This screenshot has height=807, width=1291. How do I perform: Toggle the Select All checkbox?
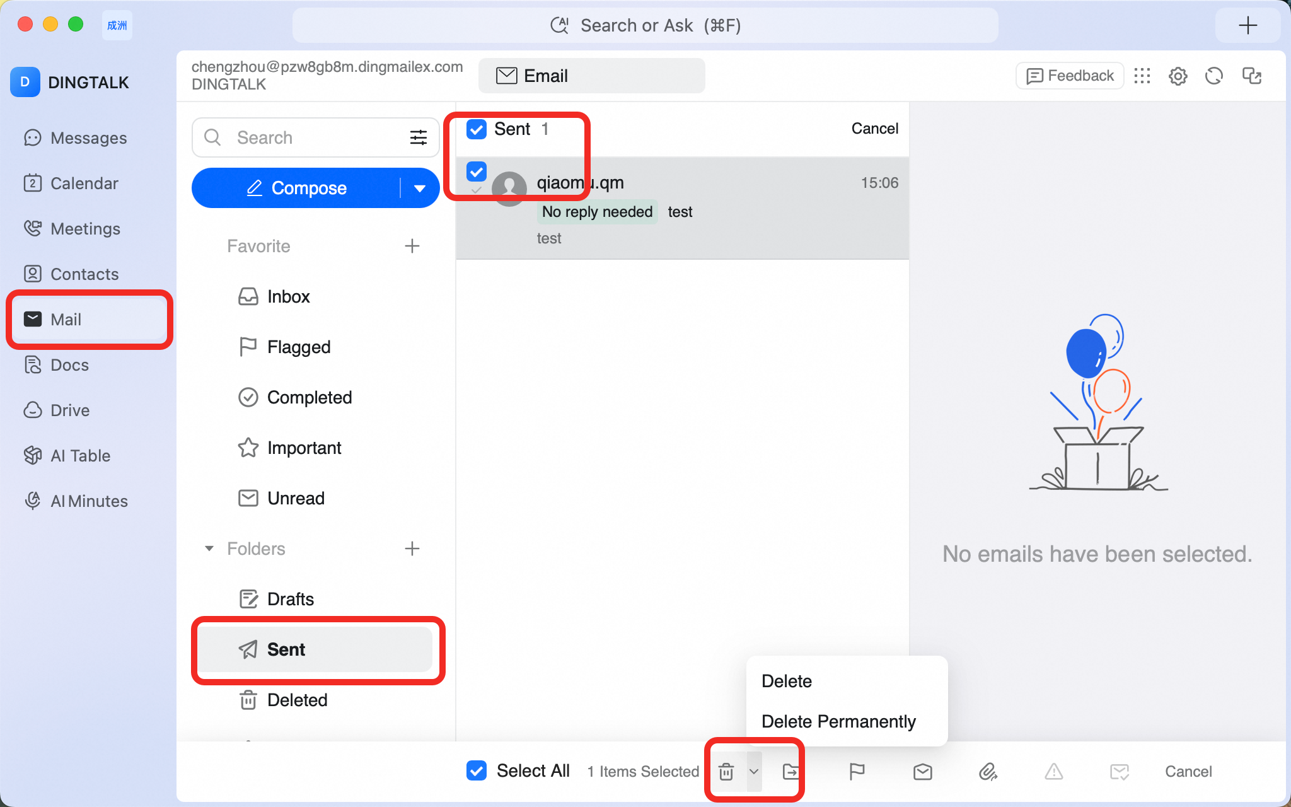click(477, 770)
